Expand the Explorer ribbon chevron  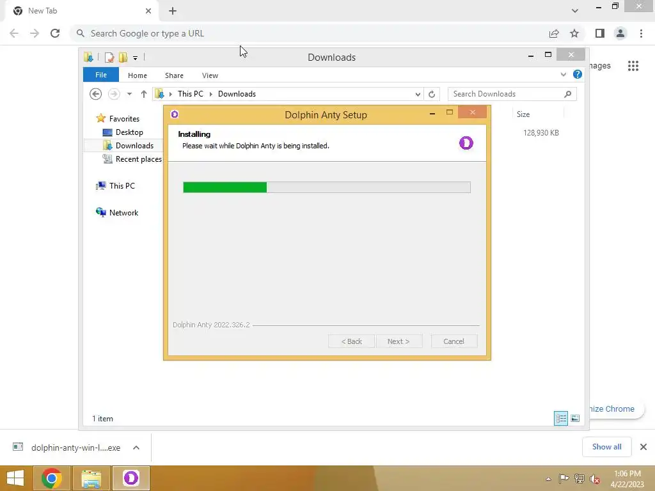[x=563, y=74]
